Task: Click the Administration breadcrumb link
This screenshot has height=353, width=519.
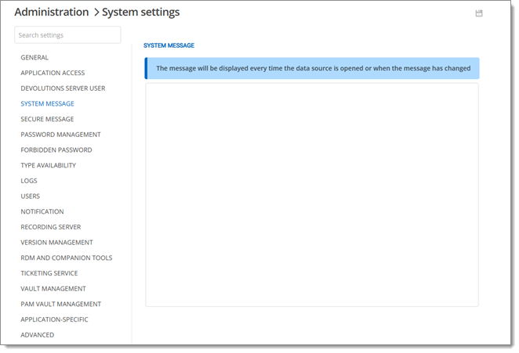Action: pos(52,13)
